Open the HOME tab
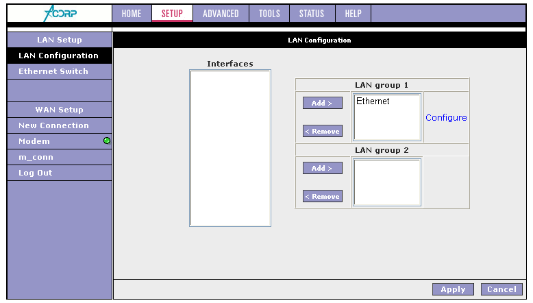Image resolution: width=533 pixels, height=303 pixels. point(131,14)
